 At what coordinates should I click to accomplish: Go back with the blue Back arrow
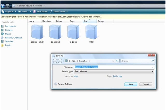[x=3, y=6]
